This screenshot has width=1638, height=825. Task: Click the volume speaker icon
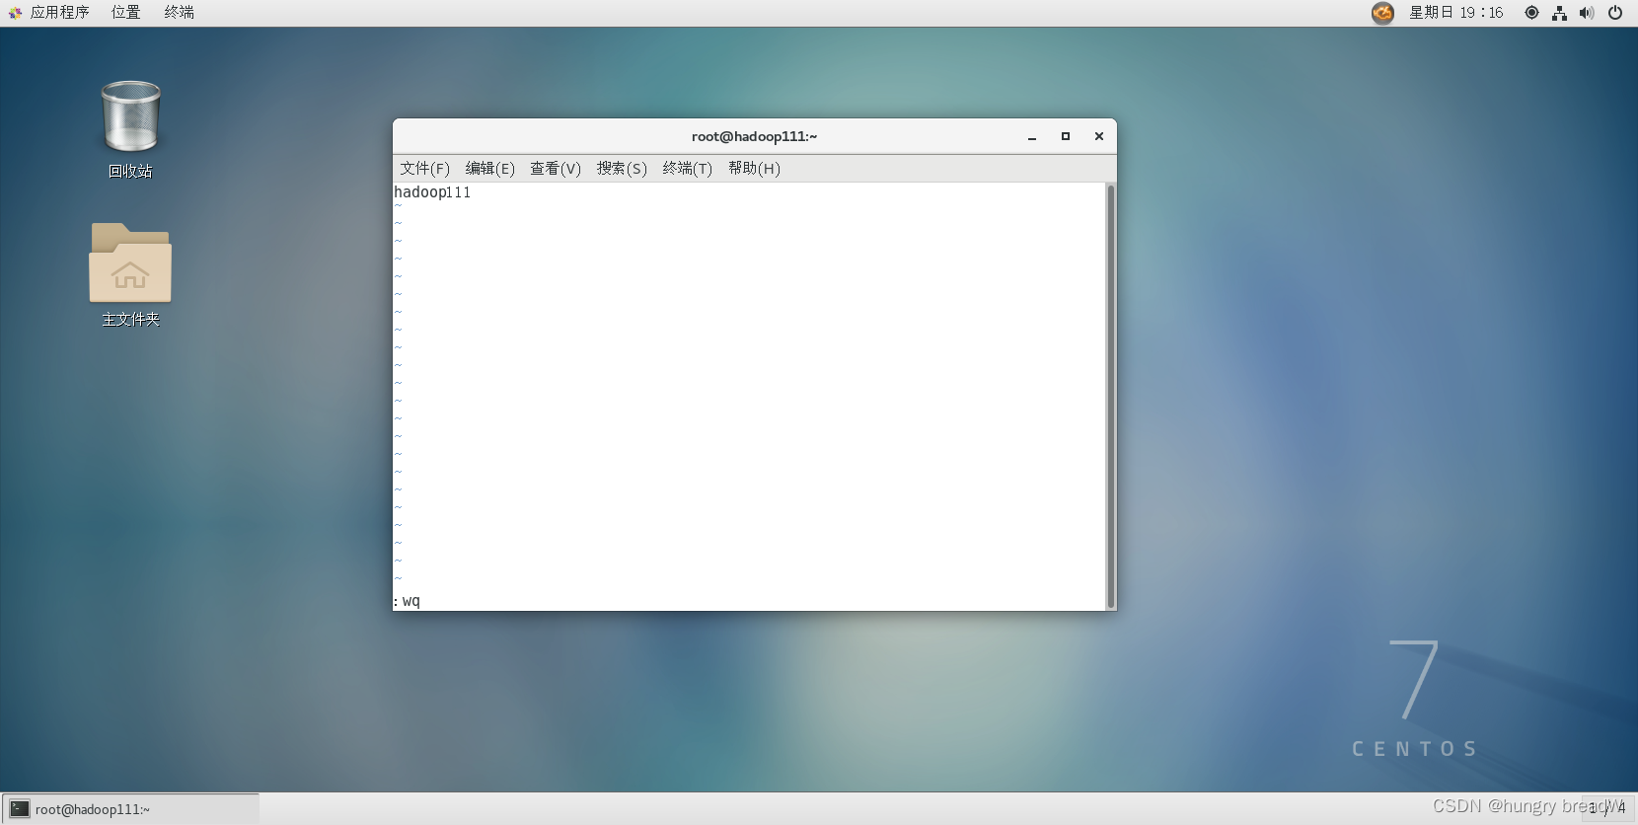click(x=1587, y=13)
